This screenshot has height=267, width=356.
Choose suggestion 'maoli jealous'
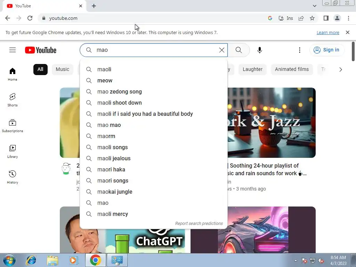153,158
